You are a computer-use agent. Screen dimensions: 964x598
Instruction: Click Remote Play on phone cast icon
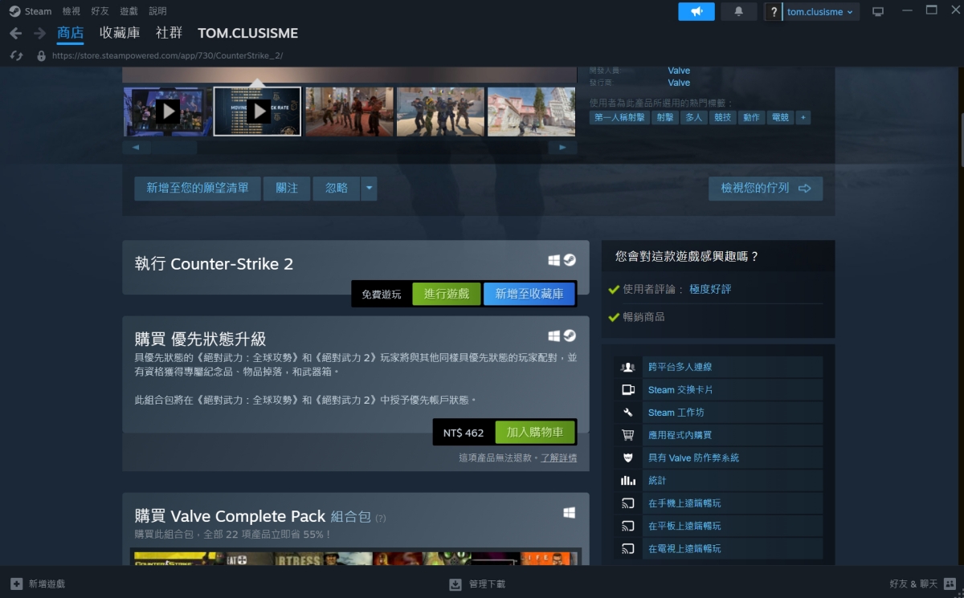tap(628, 503)
